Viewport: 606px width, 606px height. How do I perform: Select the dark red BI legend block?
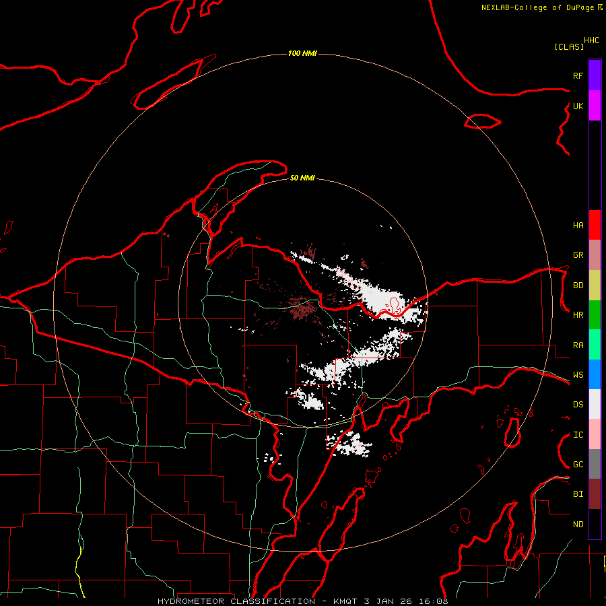pos(595,494)
